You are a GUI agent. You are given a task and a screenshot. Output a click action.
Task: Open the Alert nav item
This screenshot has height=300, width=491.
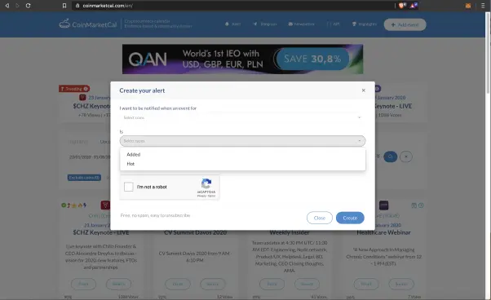[232, 24]
